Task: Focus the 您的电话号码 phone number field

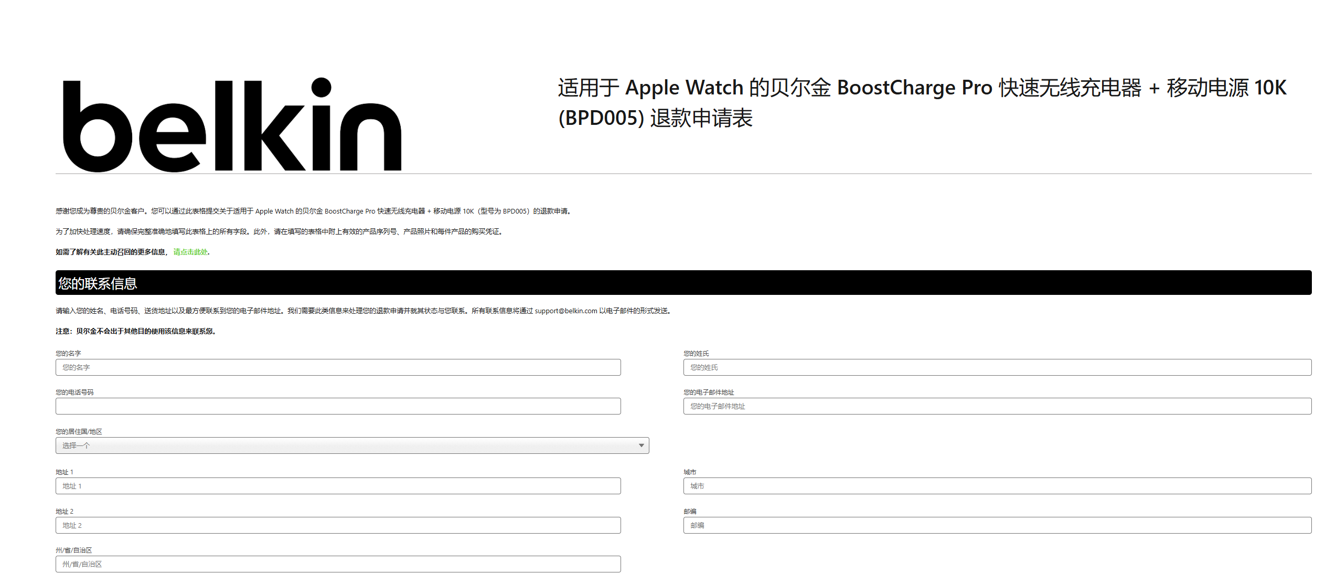Action: [x=338, y=406]
